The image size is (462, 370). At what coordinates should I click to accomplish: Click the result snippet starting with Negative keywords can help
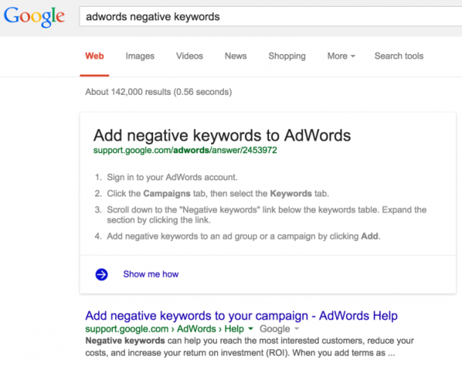[x=249, y=347]
